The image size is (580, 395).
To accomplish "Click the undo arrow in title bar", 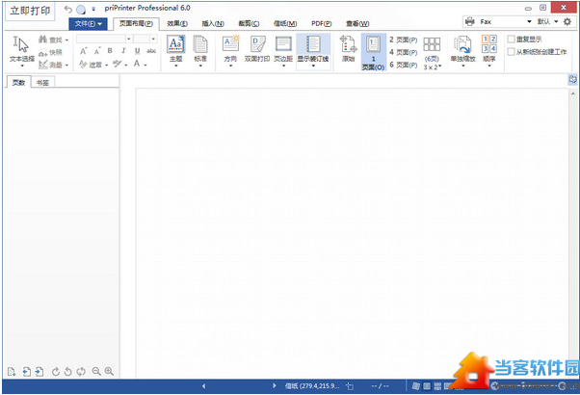I will pos(67,9).
